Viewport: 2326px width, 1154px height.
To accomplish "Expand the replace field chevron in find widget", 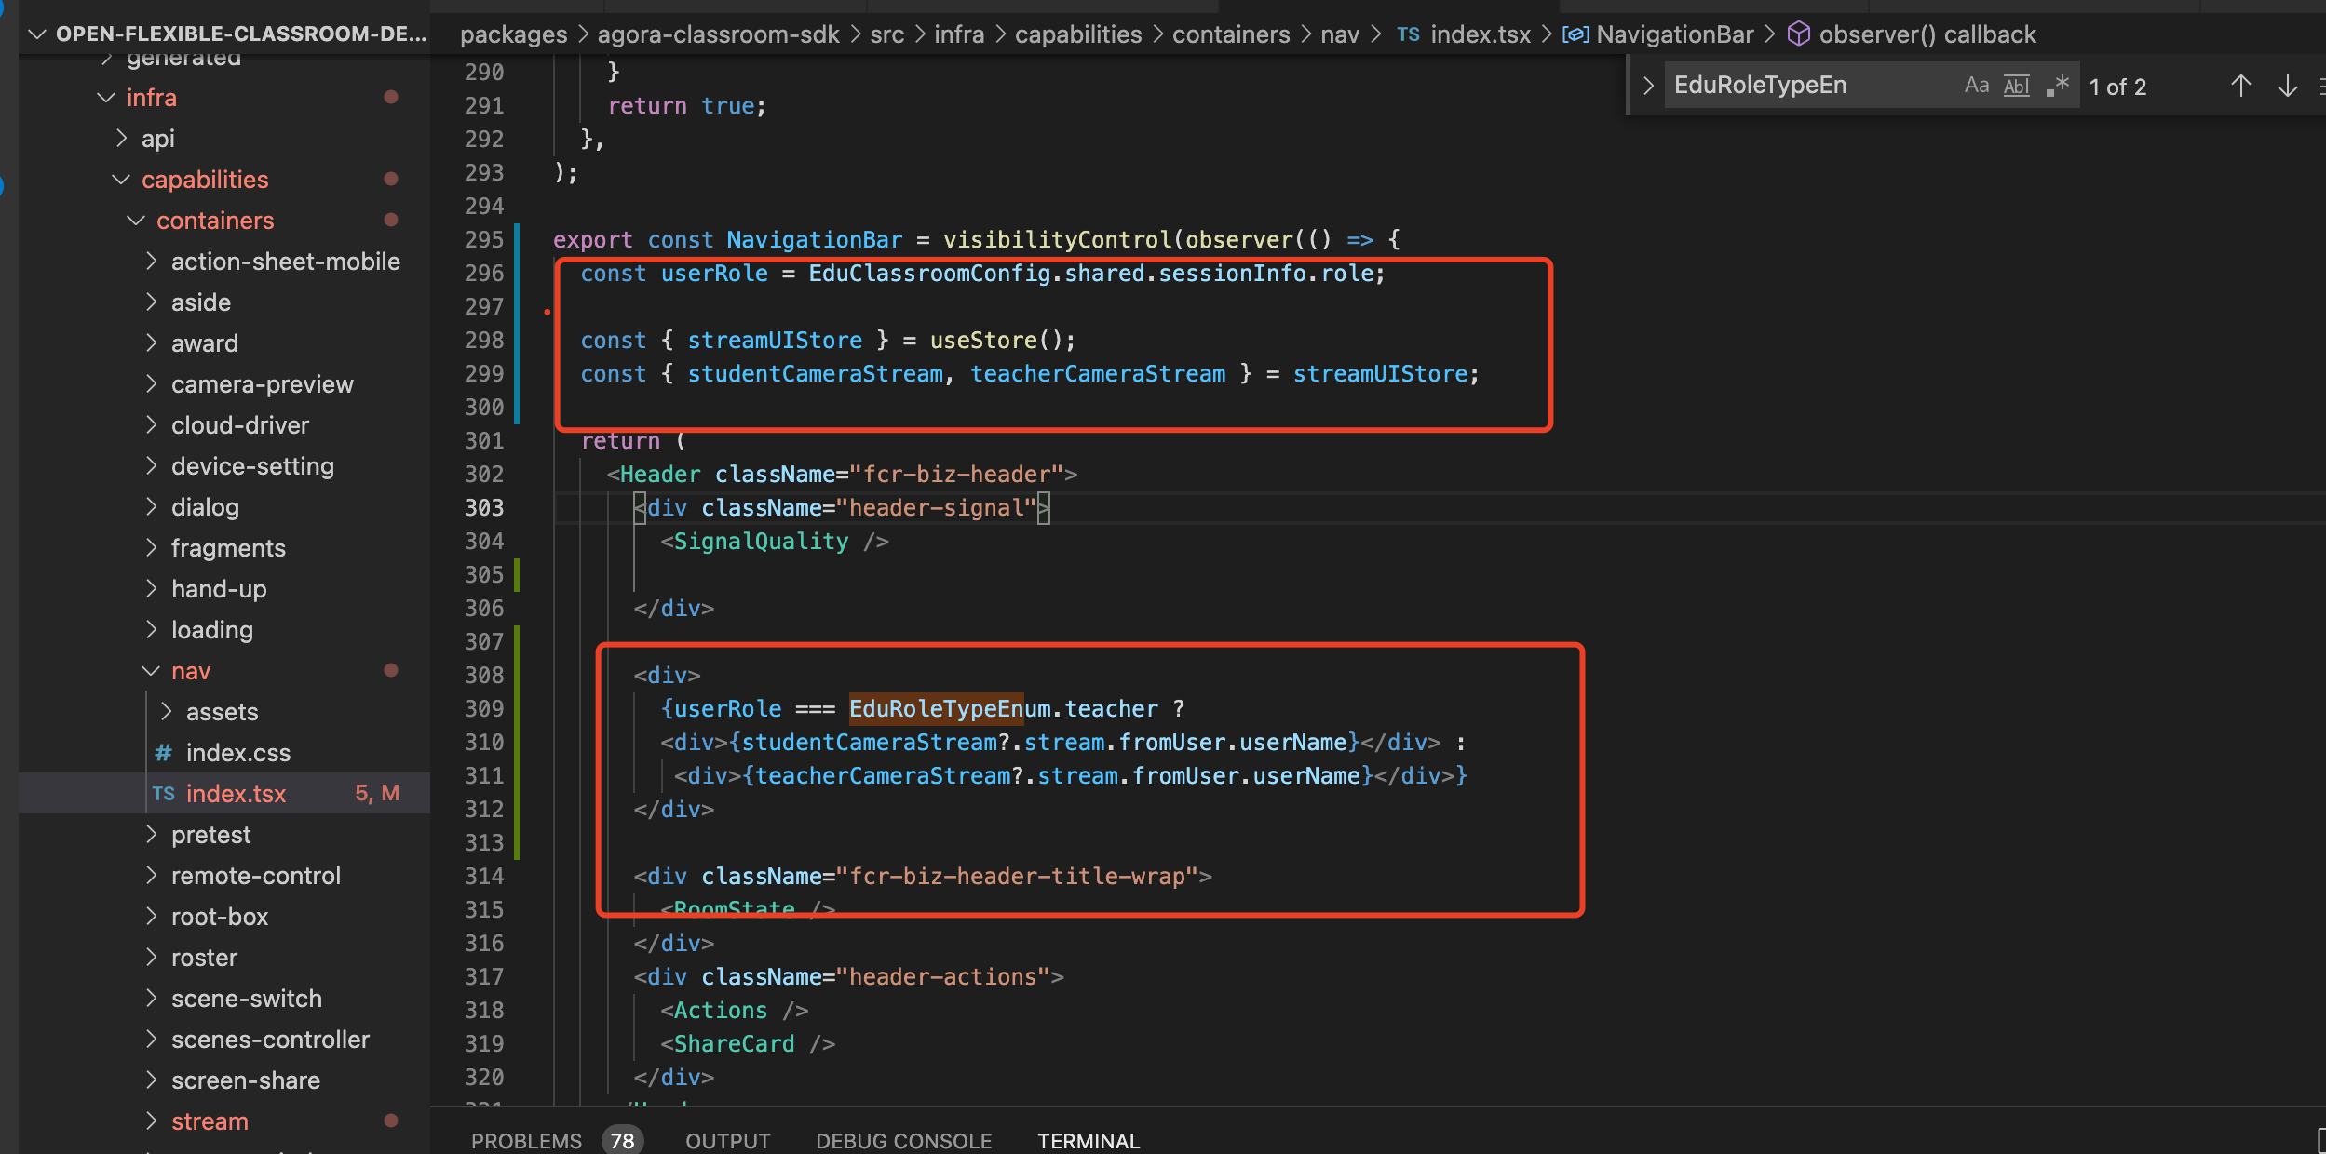I will (x=1648, y=86).
